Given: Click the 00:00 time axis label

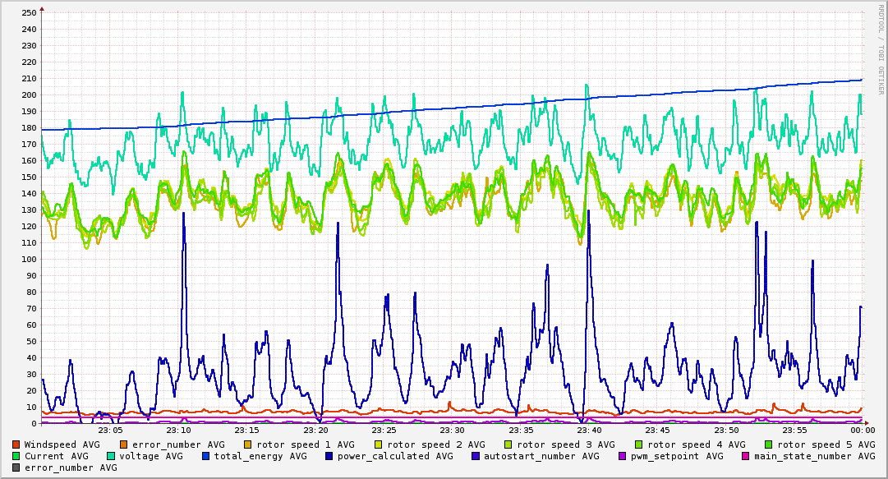Looking at the screenshot, I should 862,431.
